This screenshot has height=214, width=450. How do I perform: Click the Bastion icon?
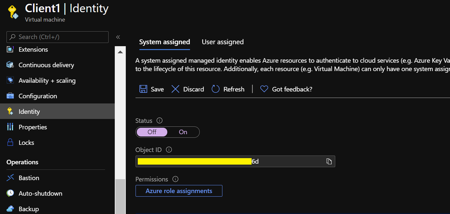click(10, 178)
